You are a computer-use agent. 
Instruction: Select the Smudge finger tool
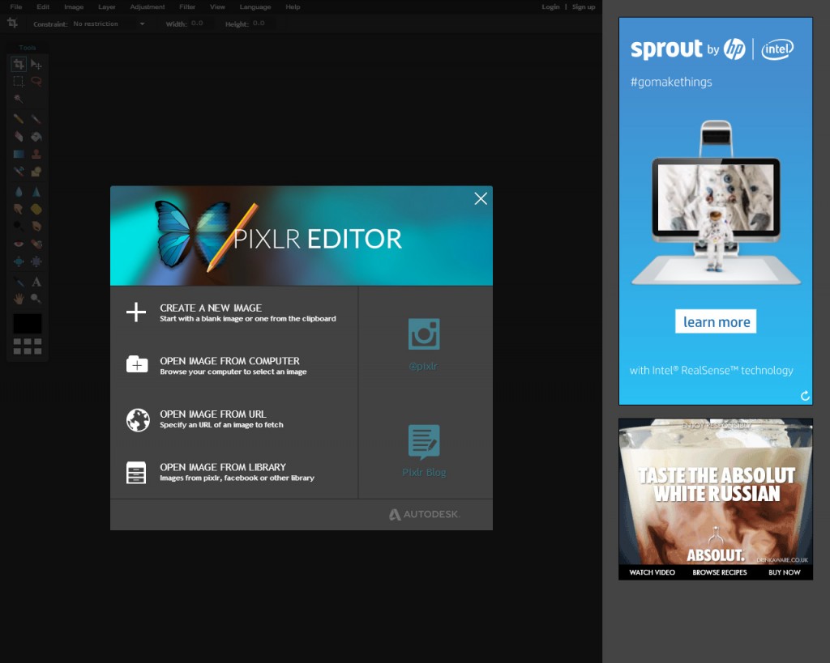[19, 209]
